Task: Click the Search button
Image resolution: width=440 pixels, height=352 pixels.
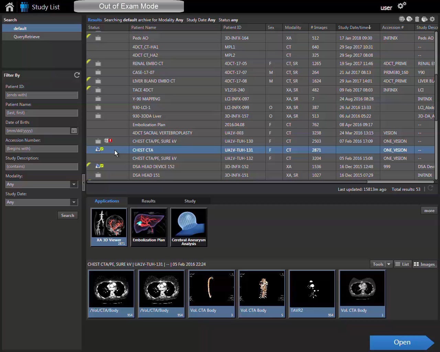Action: 67,215
